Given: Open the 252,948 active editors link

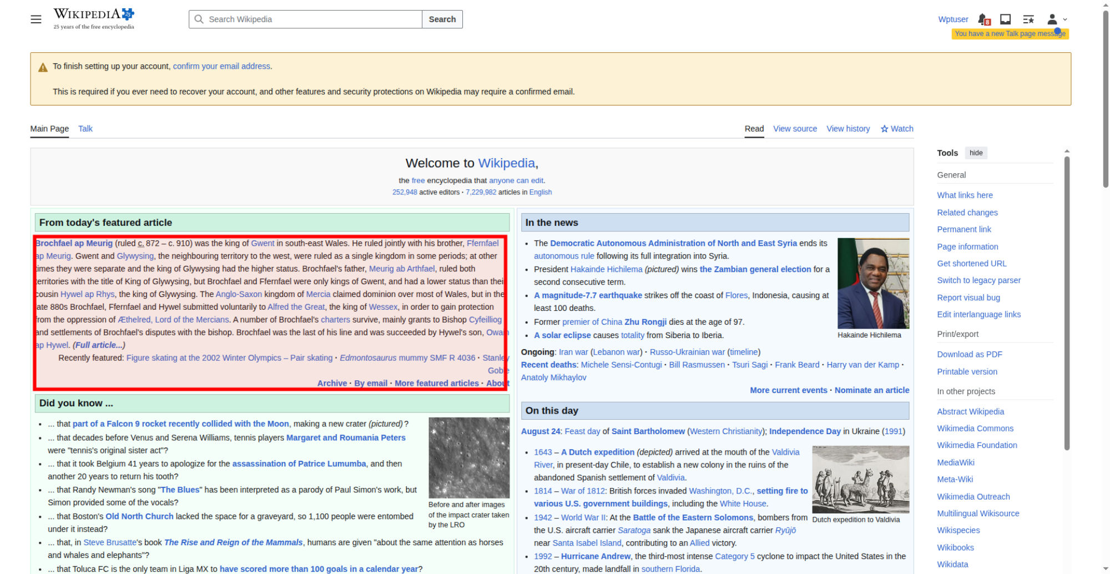Looking at the screenshot, I should 405,192.
